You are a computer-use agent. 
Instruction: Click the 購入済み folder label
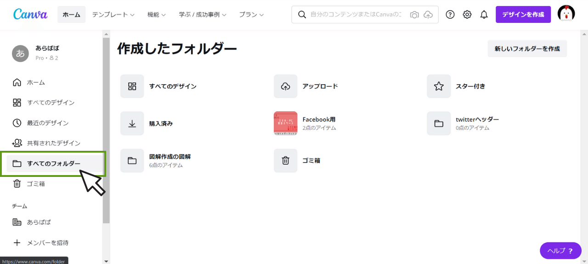click(161, 123)
